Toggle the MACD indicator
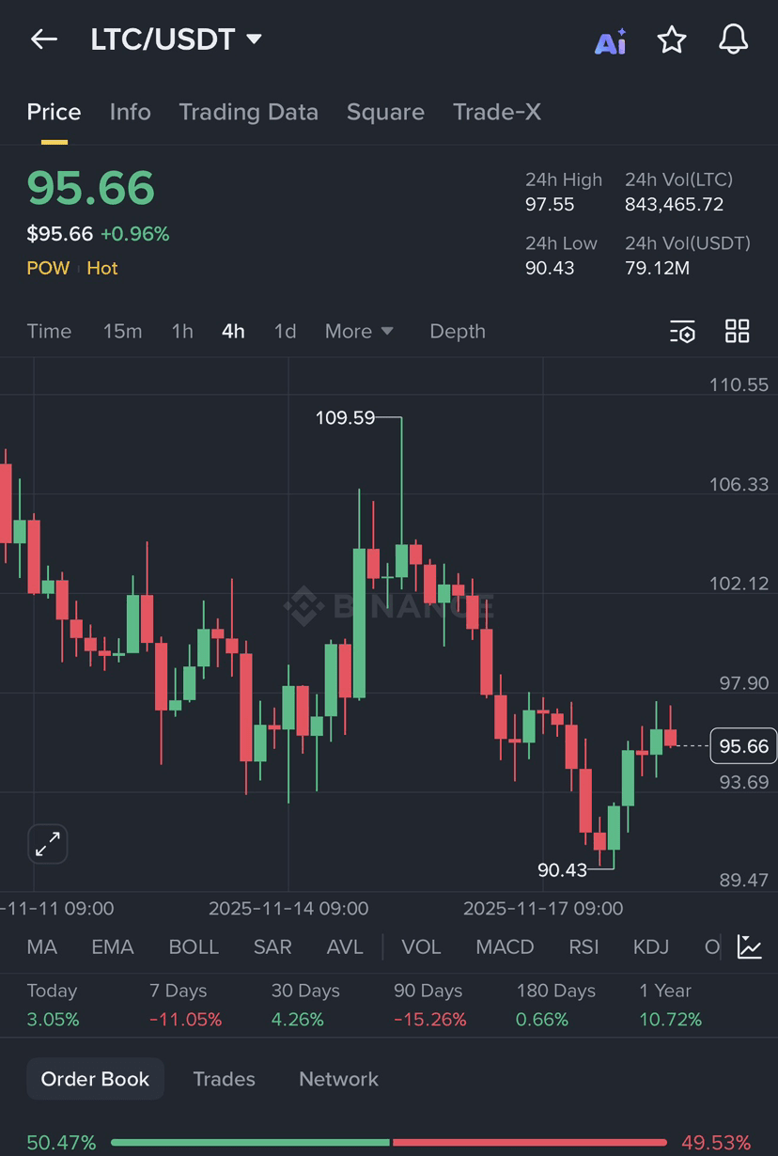 505,946
